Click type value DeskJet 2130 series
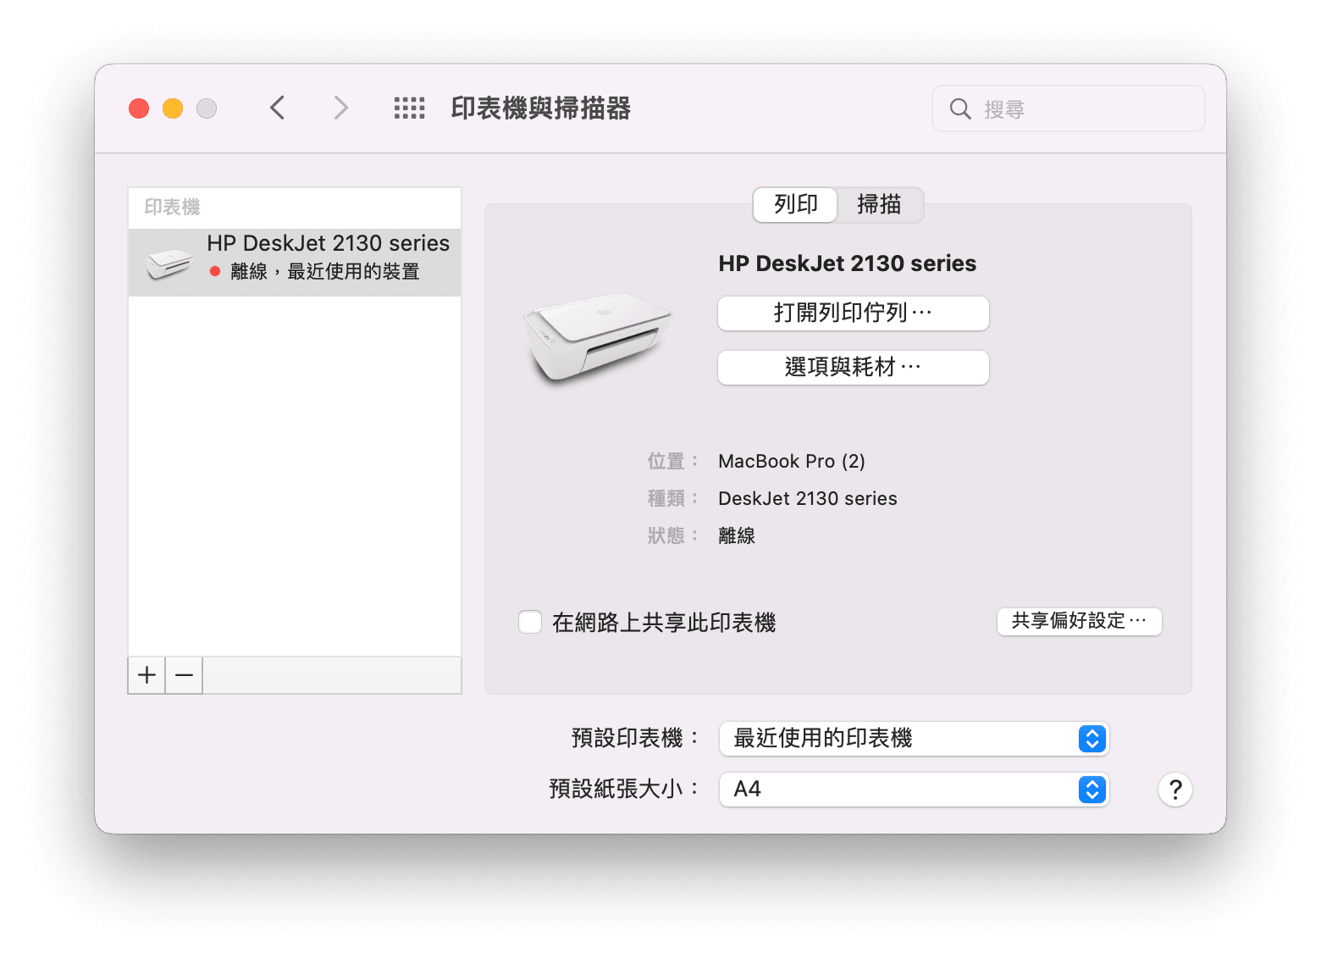This screenshot has height=959, width=1321. coord(807,499)
